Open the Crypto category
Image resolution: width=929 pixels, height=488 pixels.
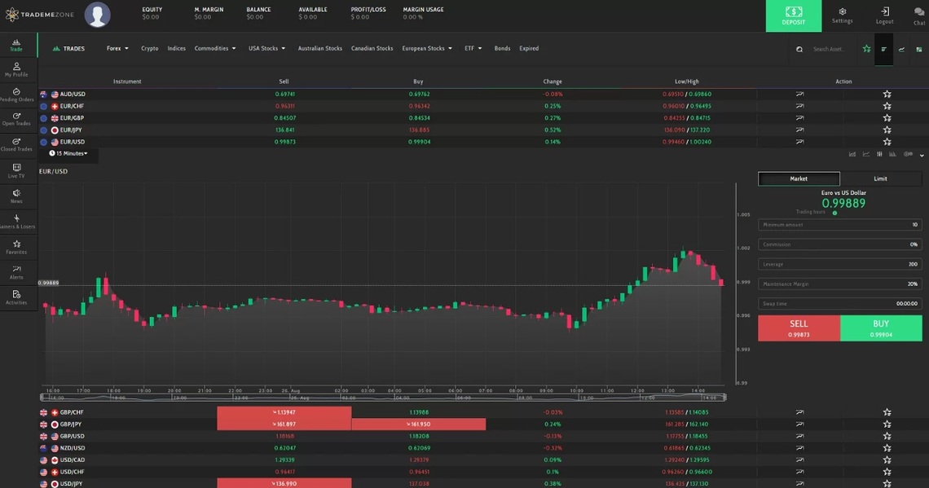(149, 49)
